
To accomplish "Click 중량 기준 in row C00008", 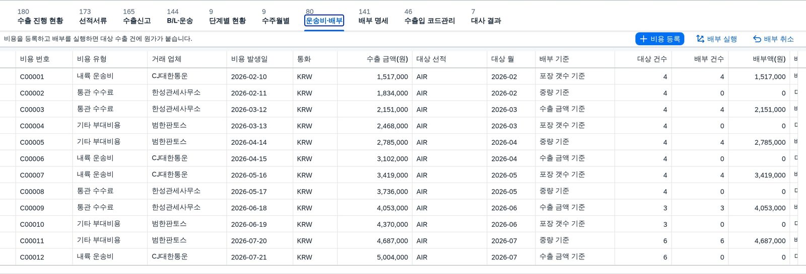I will [x=554, y=191].
